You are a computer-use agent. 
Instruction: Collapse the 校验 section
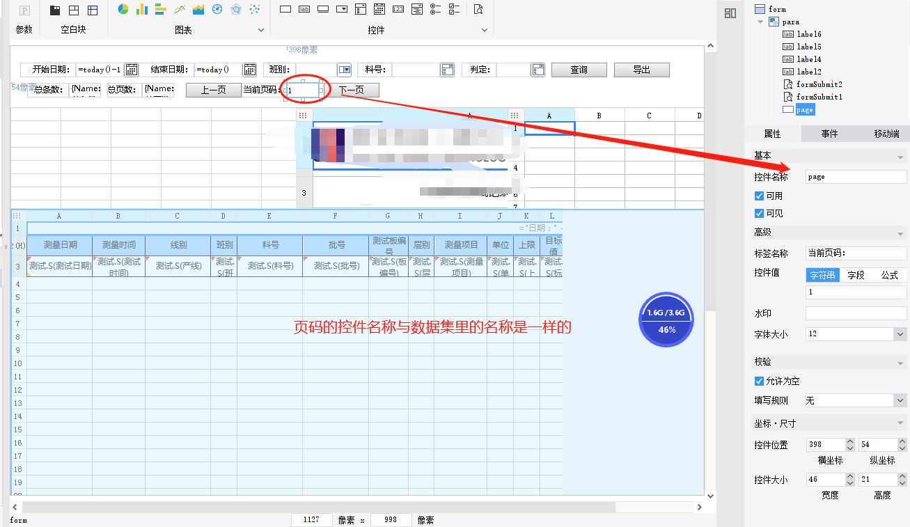point(900,363)
